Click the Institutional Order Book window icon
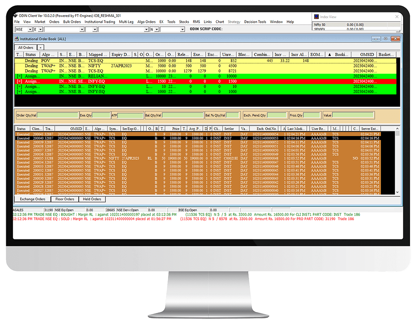 (17, 39)
